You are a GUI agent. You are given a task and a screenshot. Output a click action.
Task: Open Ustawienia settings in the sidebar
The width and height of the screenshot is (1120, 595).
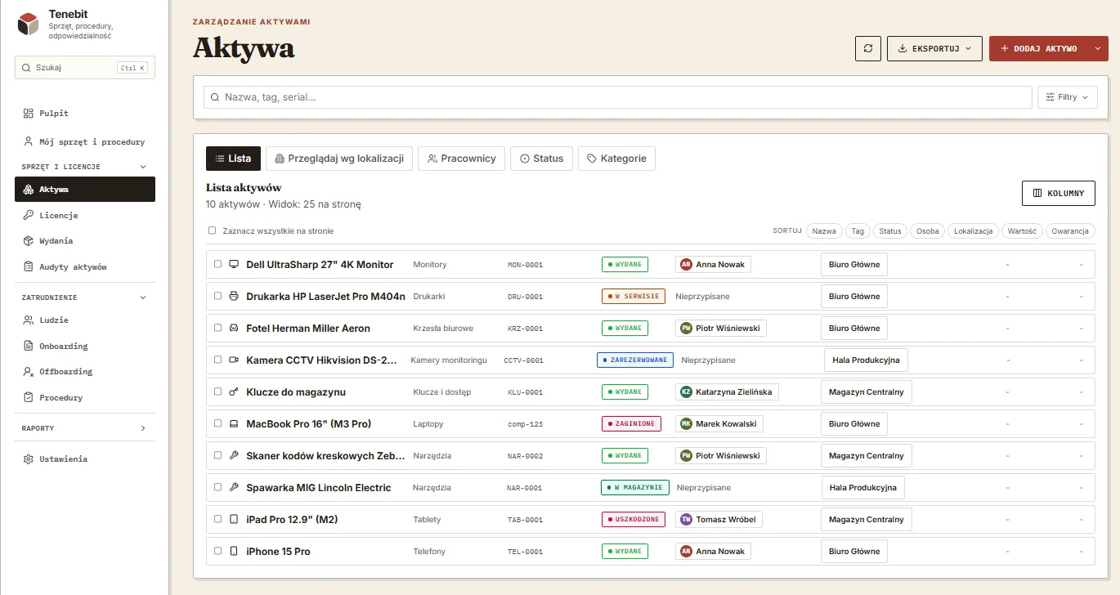tap(85, 459)
